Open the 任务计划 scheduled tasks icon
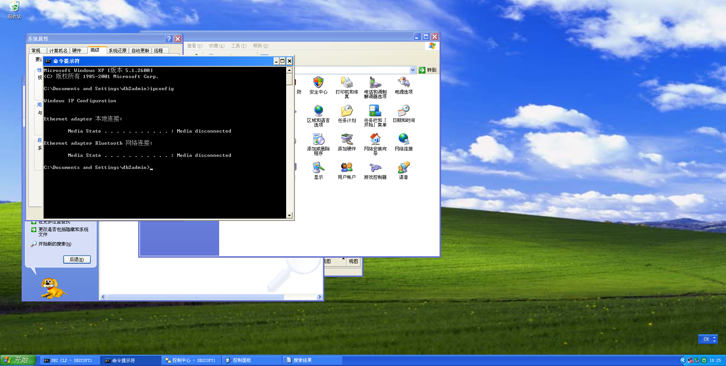This screenshot has width=726, height=366. point(347,114)
